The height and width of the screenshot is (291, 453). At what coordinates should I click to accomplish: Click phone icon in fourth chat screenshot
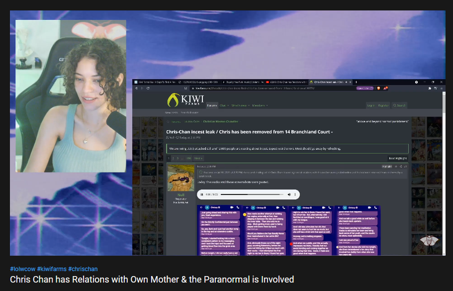point(375,207)
